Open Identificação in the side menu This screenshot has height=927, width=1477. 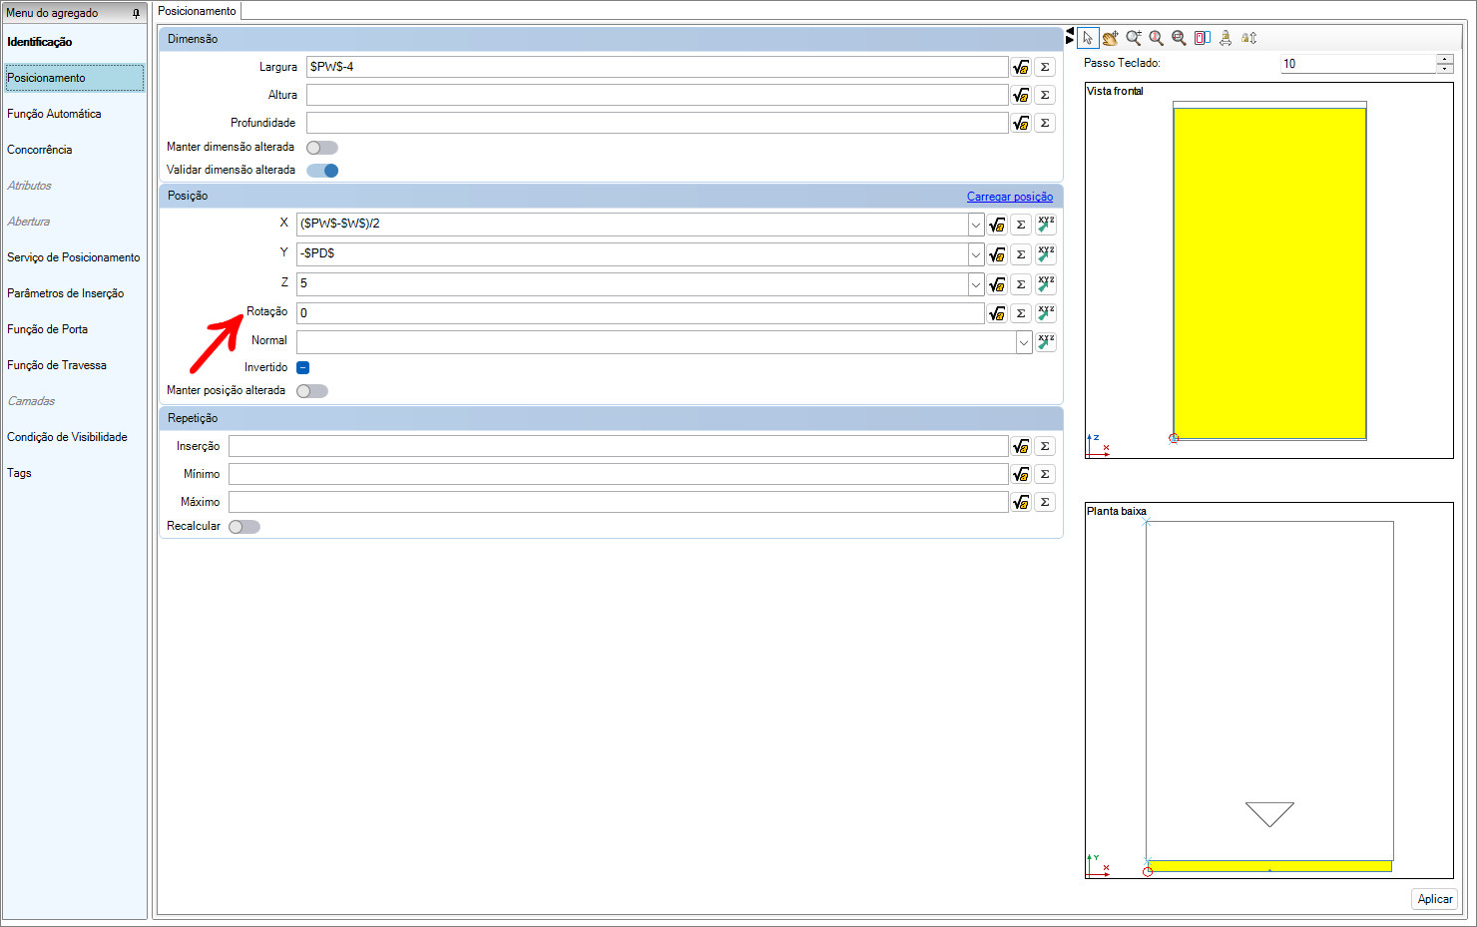coord(40,42)
